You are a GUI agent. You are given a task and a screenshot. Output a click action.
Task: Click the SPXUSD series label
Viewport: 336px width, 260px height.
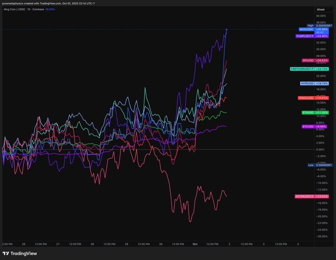(x=308, y=61)
